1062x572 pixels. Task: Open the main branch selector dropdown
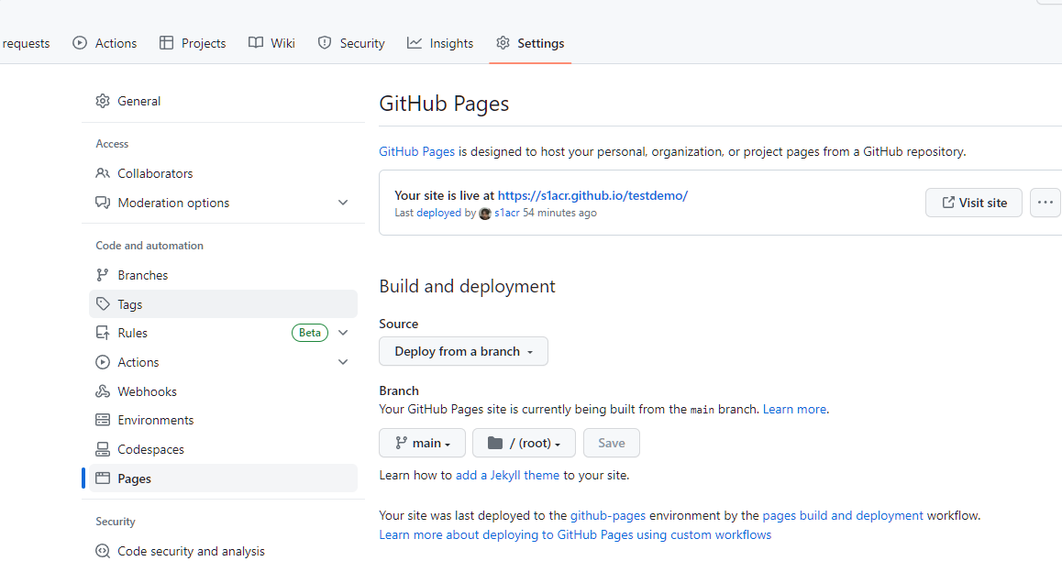point(422,443)
